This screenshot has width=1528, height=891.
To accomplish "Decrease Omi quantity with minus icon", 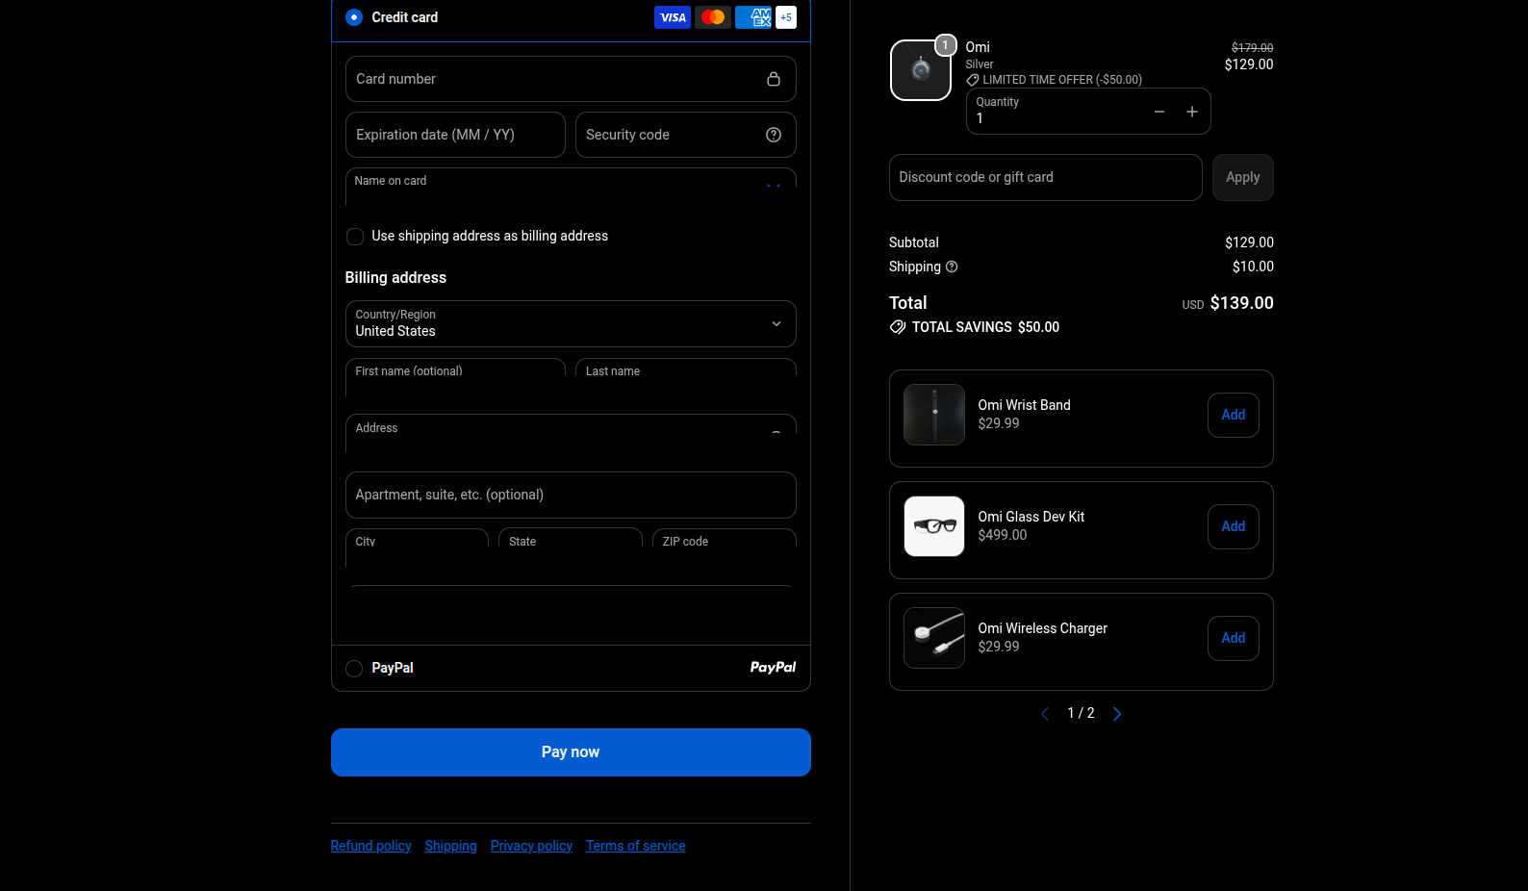I will click(1159, 112).
